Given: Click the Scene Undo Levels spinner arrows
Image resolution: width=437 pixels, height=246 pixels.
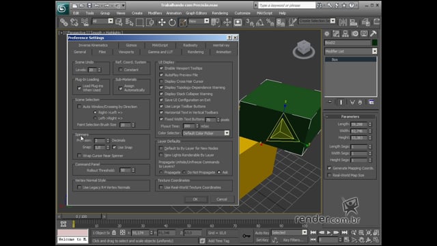Looking at the screenshot, I should click(x=100, y=70).
